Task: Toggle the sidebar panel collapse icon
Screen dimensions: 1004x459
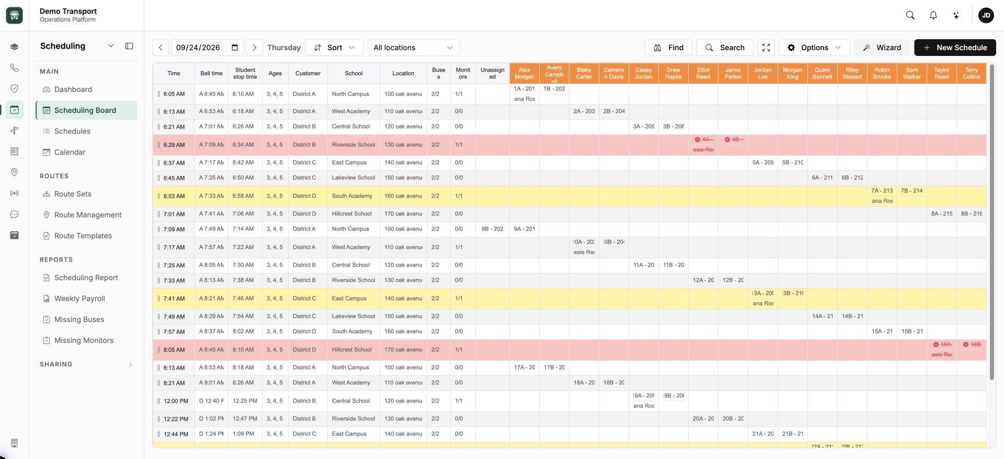Action: click(x=129, y=46)
